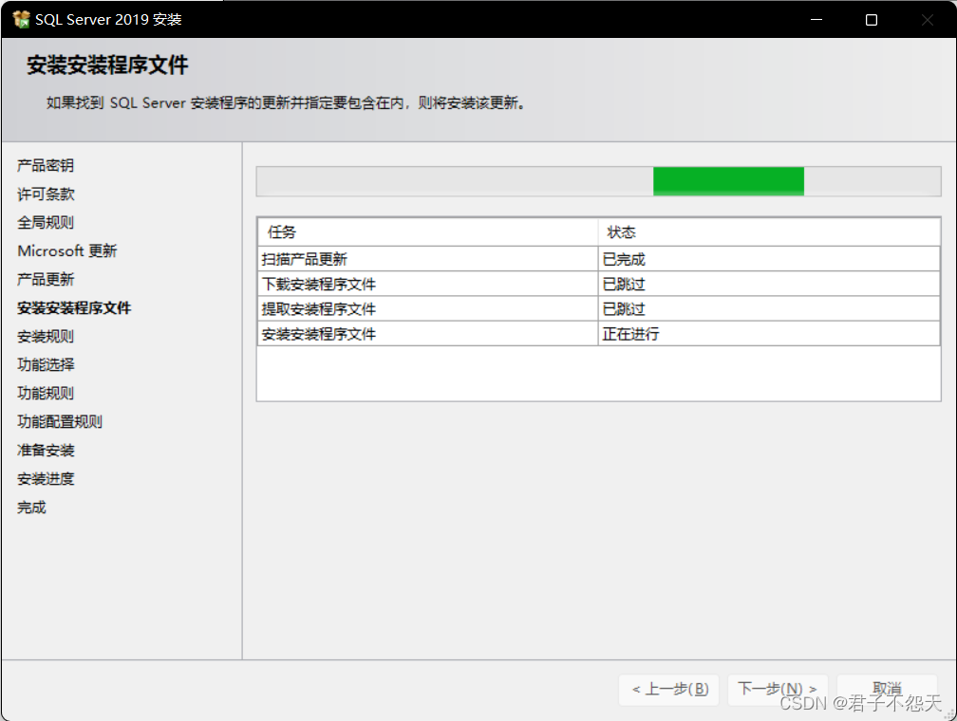This screenshot has height=721, width=957.
Task: Maximize the SQL Server 2019 setup window
Action: click(872, 20)
